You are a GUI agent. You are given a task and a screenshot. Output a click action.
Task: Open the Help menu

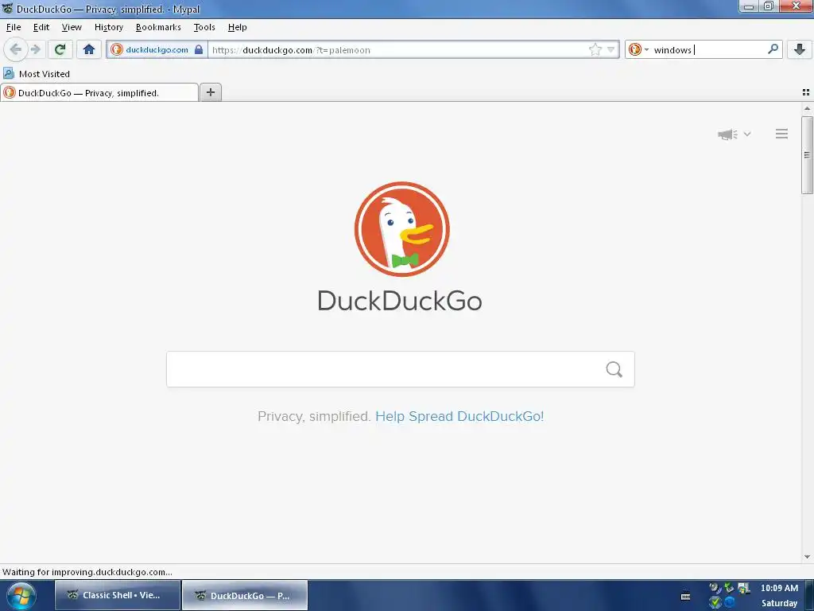point(237,27)
